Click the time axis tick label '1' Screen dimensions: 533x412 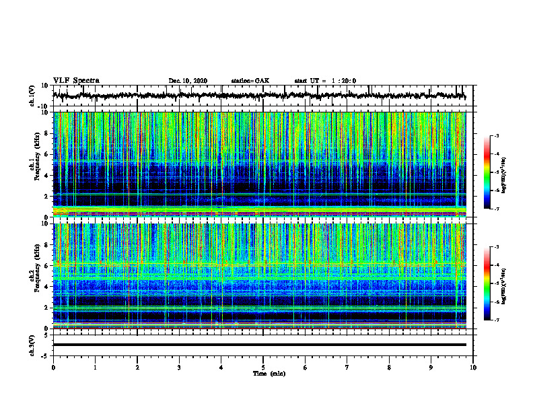coord(95,368)
